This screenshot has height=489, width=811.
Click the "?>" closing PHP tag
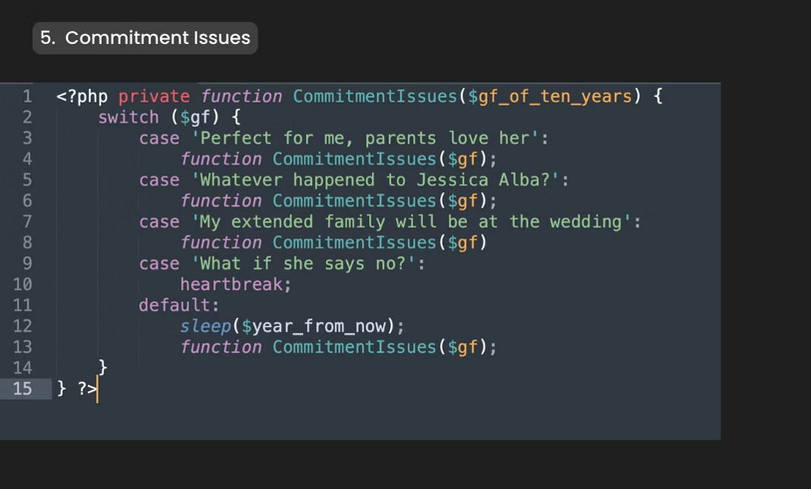[87, 389]
